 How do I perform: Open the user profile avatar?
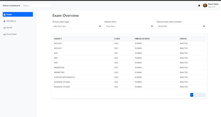[205, 5]
